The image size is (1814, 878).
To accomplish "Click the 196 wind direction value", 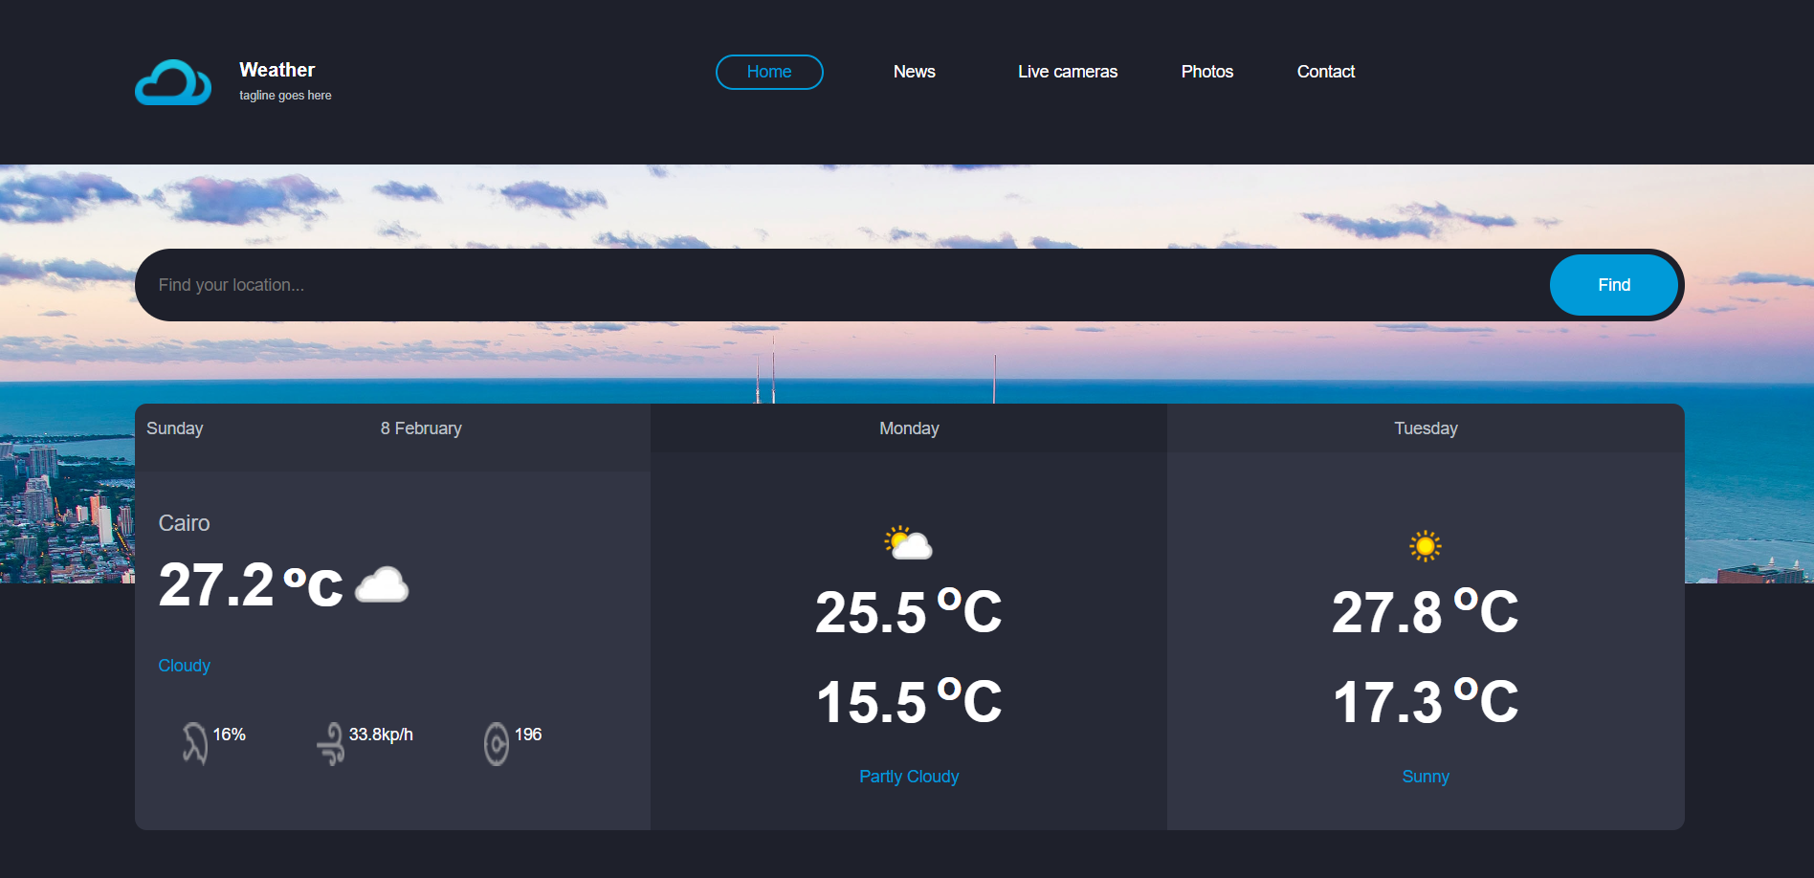I will click(528, 735).
